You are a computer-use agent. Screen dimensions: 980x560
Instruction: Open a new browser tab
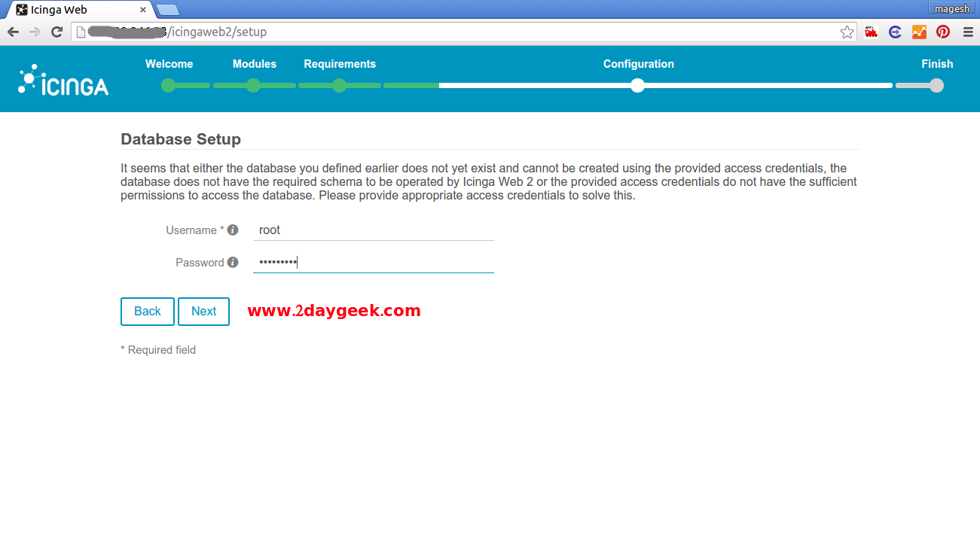[167, 10]
